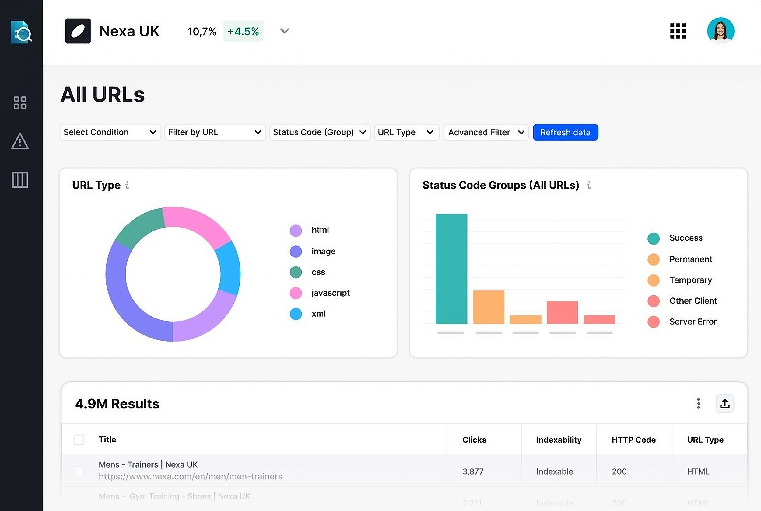
Task: Click the tall teal Success bar
Action: pyautogui.click(x=452, y=269)
